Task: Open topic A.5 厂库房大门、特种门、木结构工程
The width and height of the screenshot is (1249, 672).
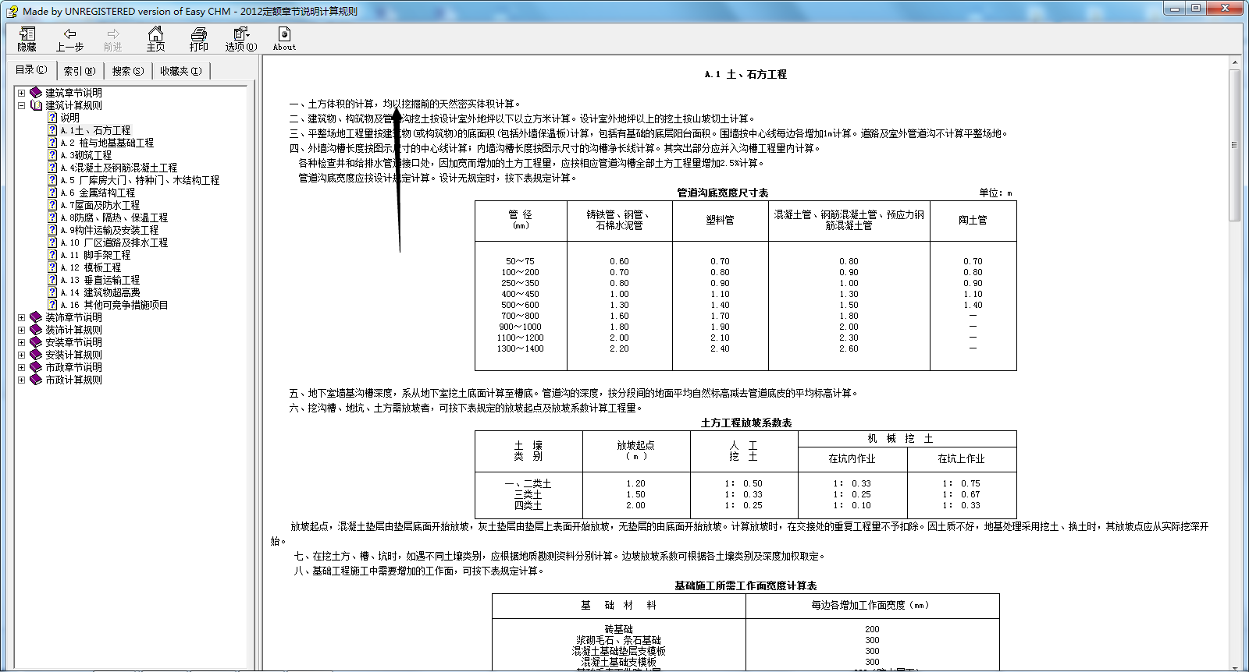Action: (140, 180)
